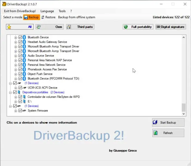
Task: Uncheck the Object Push Service checkbox
Action: tap(20, 74)
